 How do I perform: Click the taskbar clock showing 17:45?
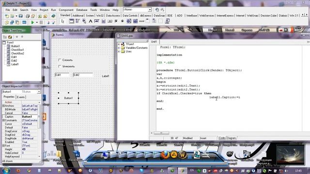[x=298, y=171]
